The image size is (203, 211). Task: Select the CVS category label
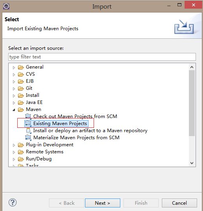tap(30, 74)
